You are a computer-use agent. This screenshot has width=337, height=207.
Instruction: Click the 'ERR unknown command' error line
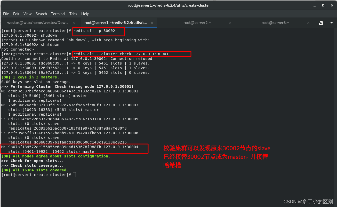click(76, 40)
